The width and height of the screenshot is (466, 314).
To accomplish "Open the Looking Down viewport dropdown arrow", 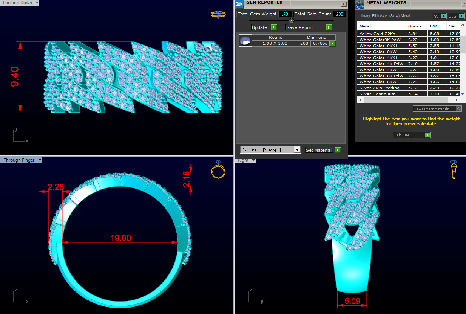I will tap(36, 3).
